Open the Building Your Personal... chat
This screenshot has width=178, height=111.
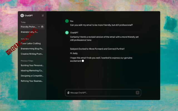point(32,65)
